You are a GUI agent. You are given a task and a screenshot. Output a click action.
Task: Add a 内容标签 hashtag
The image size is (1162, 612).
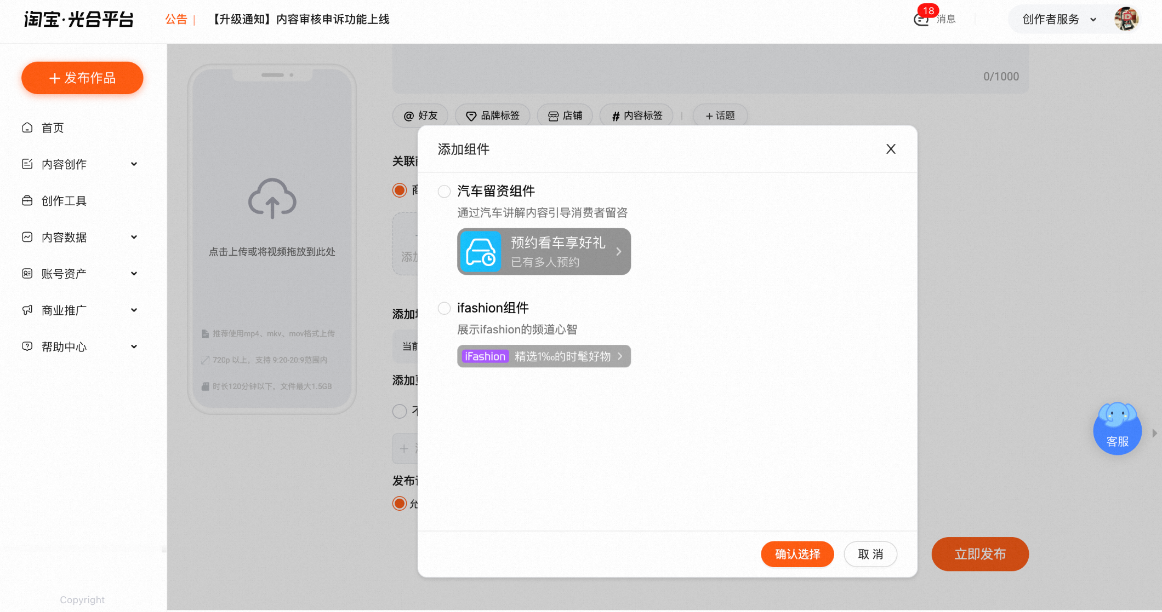pyautogui.click(x=636, y=116)
